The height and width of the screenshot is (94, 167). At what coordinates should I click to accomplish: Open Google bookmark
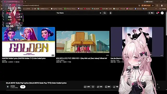click(x=116, y=9)
